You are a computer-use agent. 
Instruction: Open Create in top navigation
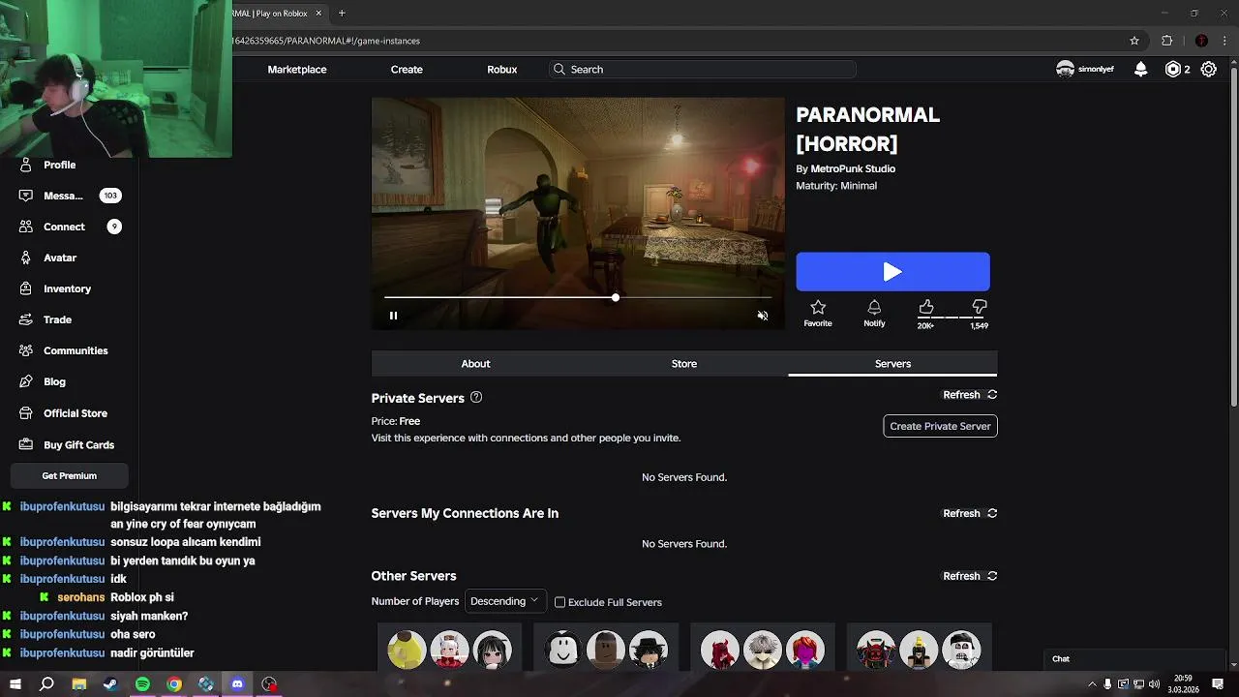click(407, 70)
